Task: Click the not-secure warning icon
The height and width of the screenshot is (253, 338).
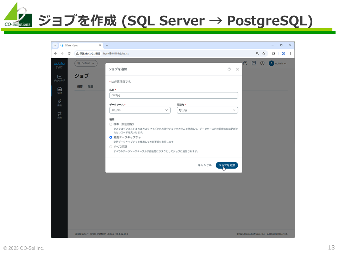Action: (x=77, y=53)
